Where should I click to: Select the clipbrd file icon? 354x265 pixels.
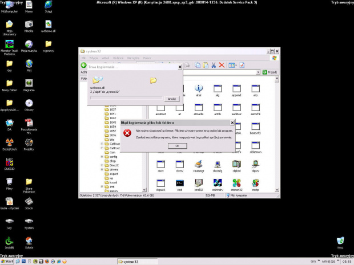click(236, 166)
